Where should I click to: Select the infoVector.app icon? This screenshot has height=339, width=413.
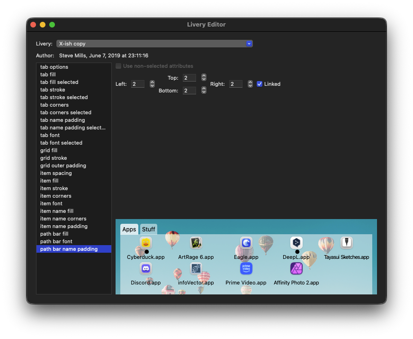click(196, 269)
